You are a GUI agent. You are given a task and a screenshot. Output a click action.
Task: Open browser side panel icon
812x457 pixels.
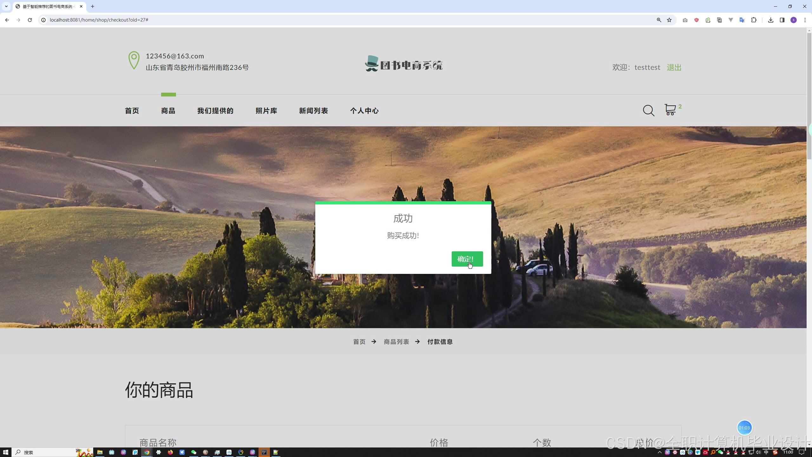[782, 20]
